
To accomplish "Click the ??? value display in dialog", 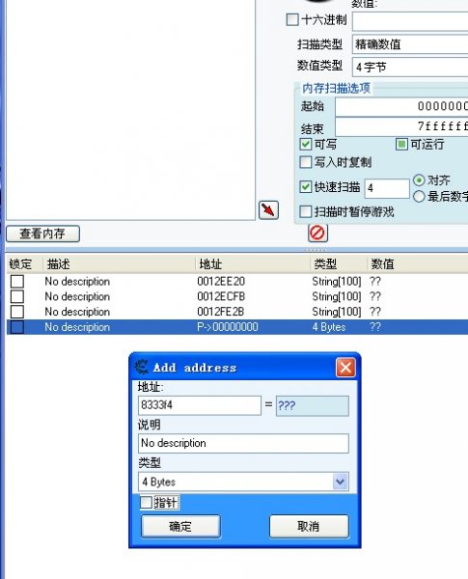I will (x=312, y=406).
